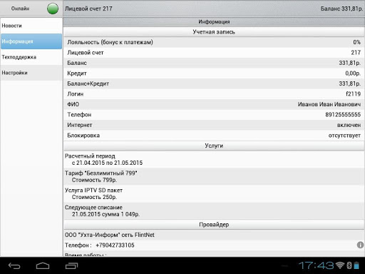Image resolution: width=365 pixels, height=274 pixels.
Task: Open the Настройки section
Action: point(31,73)
